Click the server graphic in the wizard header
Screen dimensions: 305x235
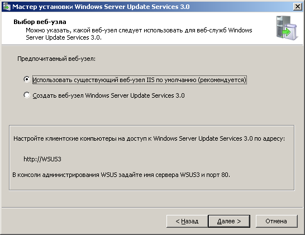(x=287, y=28)
